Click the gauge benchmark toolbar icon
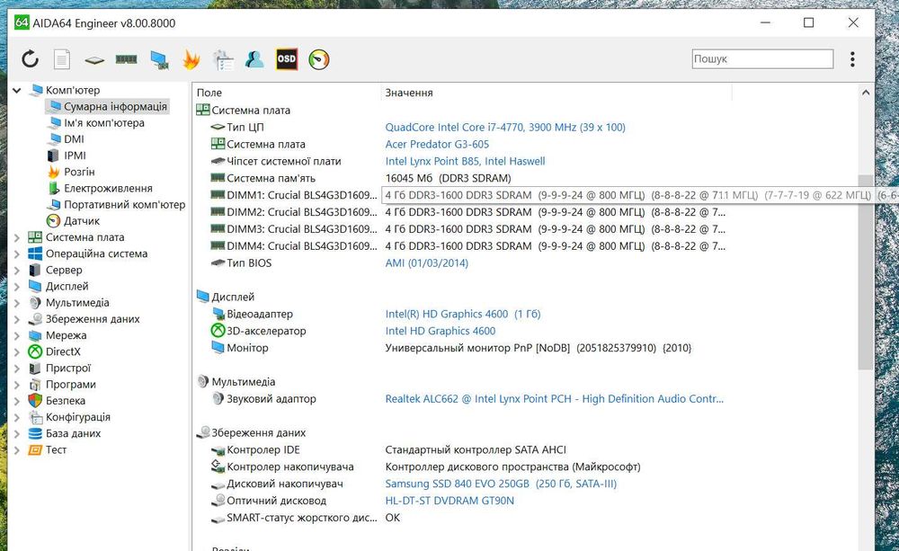This screenshot has width=899, height=551. tap(319, 59)
